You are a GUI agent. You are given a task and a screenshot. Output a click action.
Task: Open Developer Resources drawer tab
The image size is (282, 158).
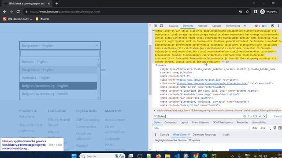[204, 135]
